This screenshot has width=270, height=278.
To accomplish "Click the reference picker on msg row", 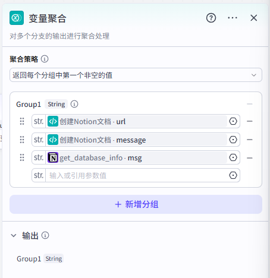I will [x=233, y=157].
